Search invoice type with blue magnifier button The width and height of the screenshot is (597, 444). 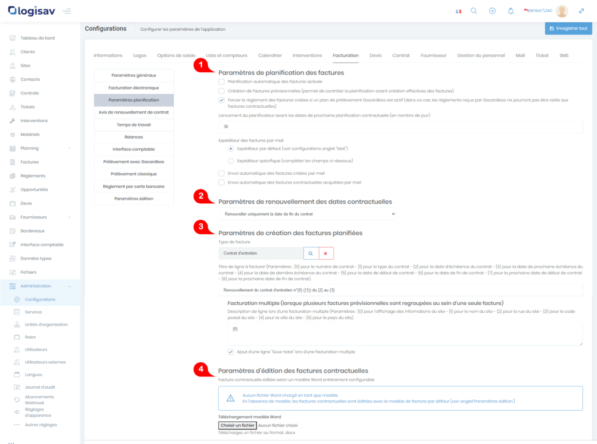[311, 253]
